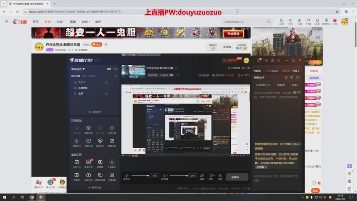The height and width of the screenshot is (201, 357).
Task: Open 弹幕助手 settings gear icon
Action: tap(292, 77)
